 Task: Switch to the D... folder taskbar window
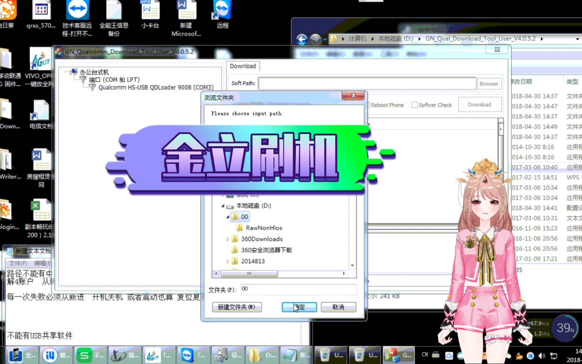262,355
